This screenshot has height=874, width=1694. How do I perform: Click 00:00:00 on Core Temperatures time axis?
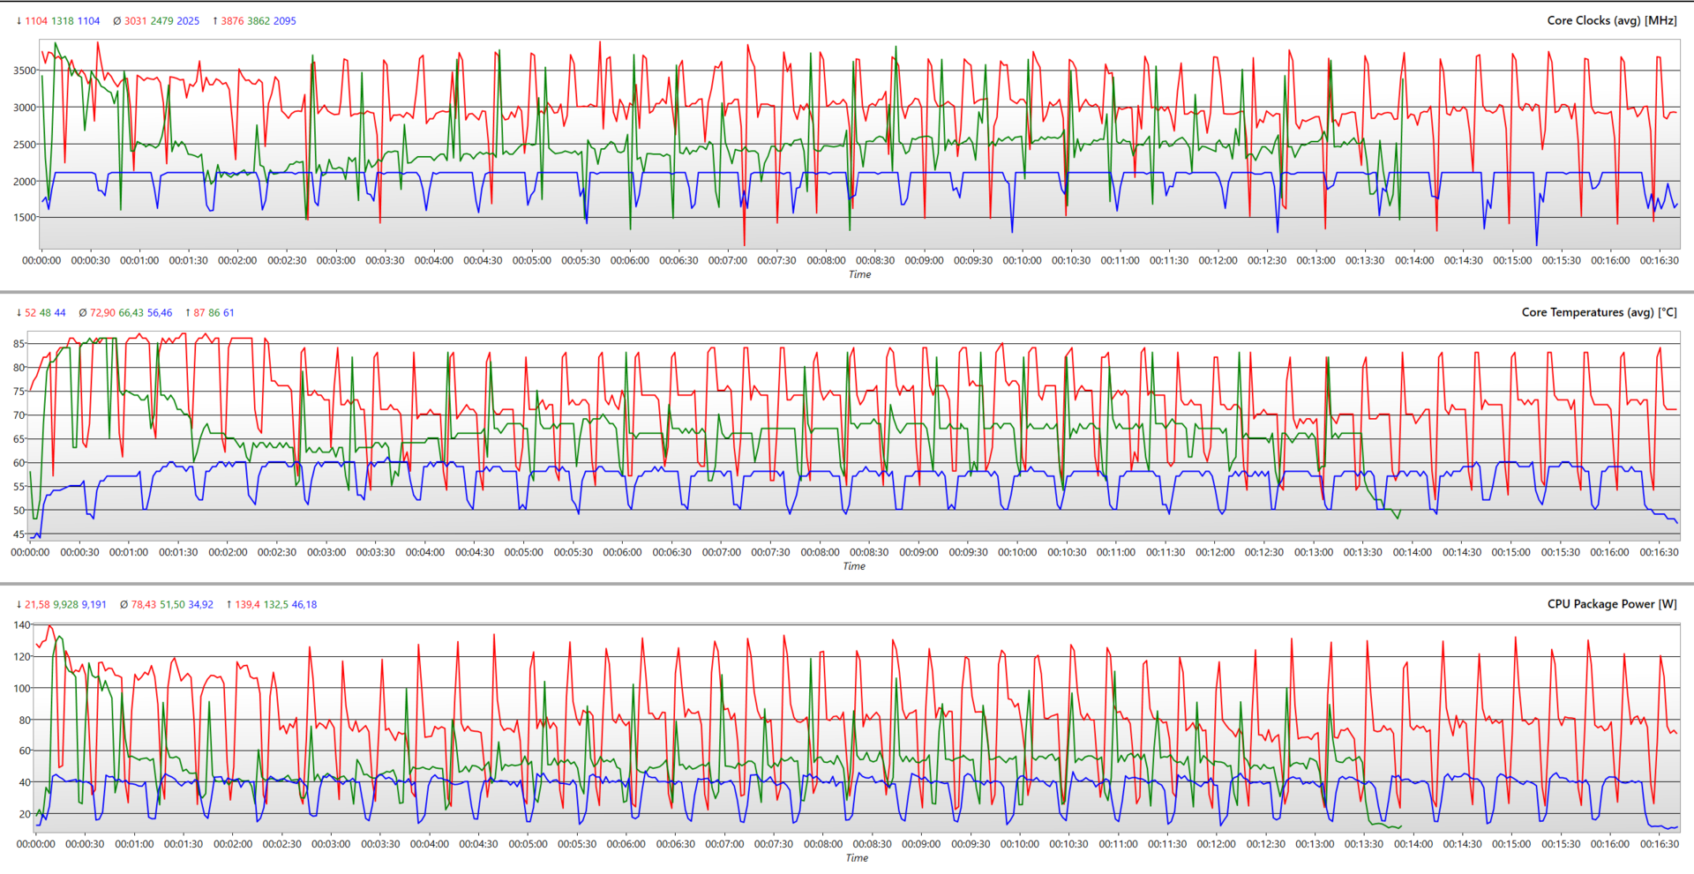click(30, 553)
